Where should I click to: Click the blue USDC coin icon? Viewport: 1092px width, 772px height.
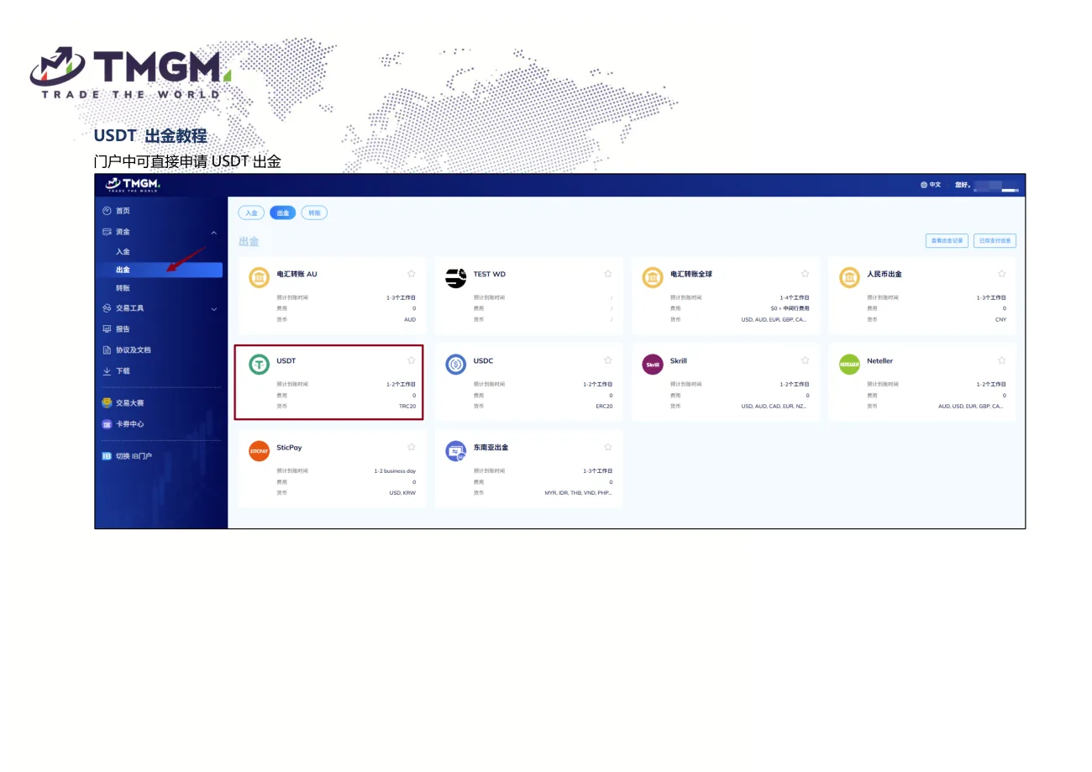[456, 365]
